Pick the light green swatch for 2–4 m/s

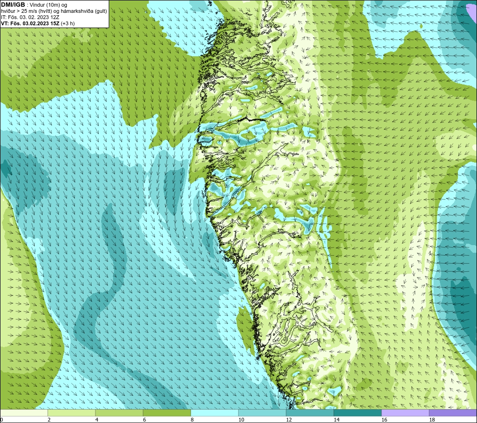pos(72,413)
